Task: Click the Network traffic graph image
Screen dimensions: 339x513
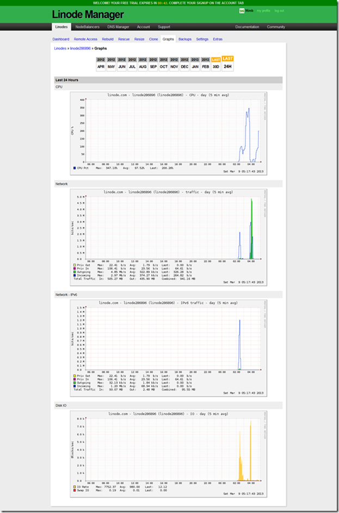Action: 169,237
